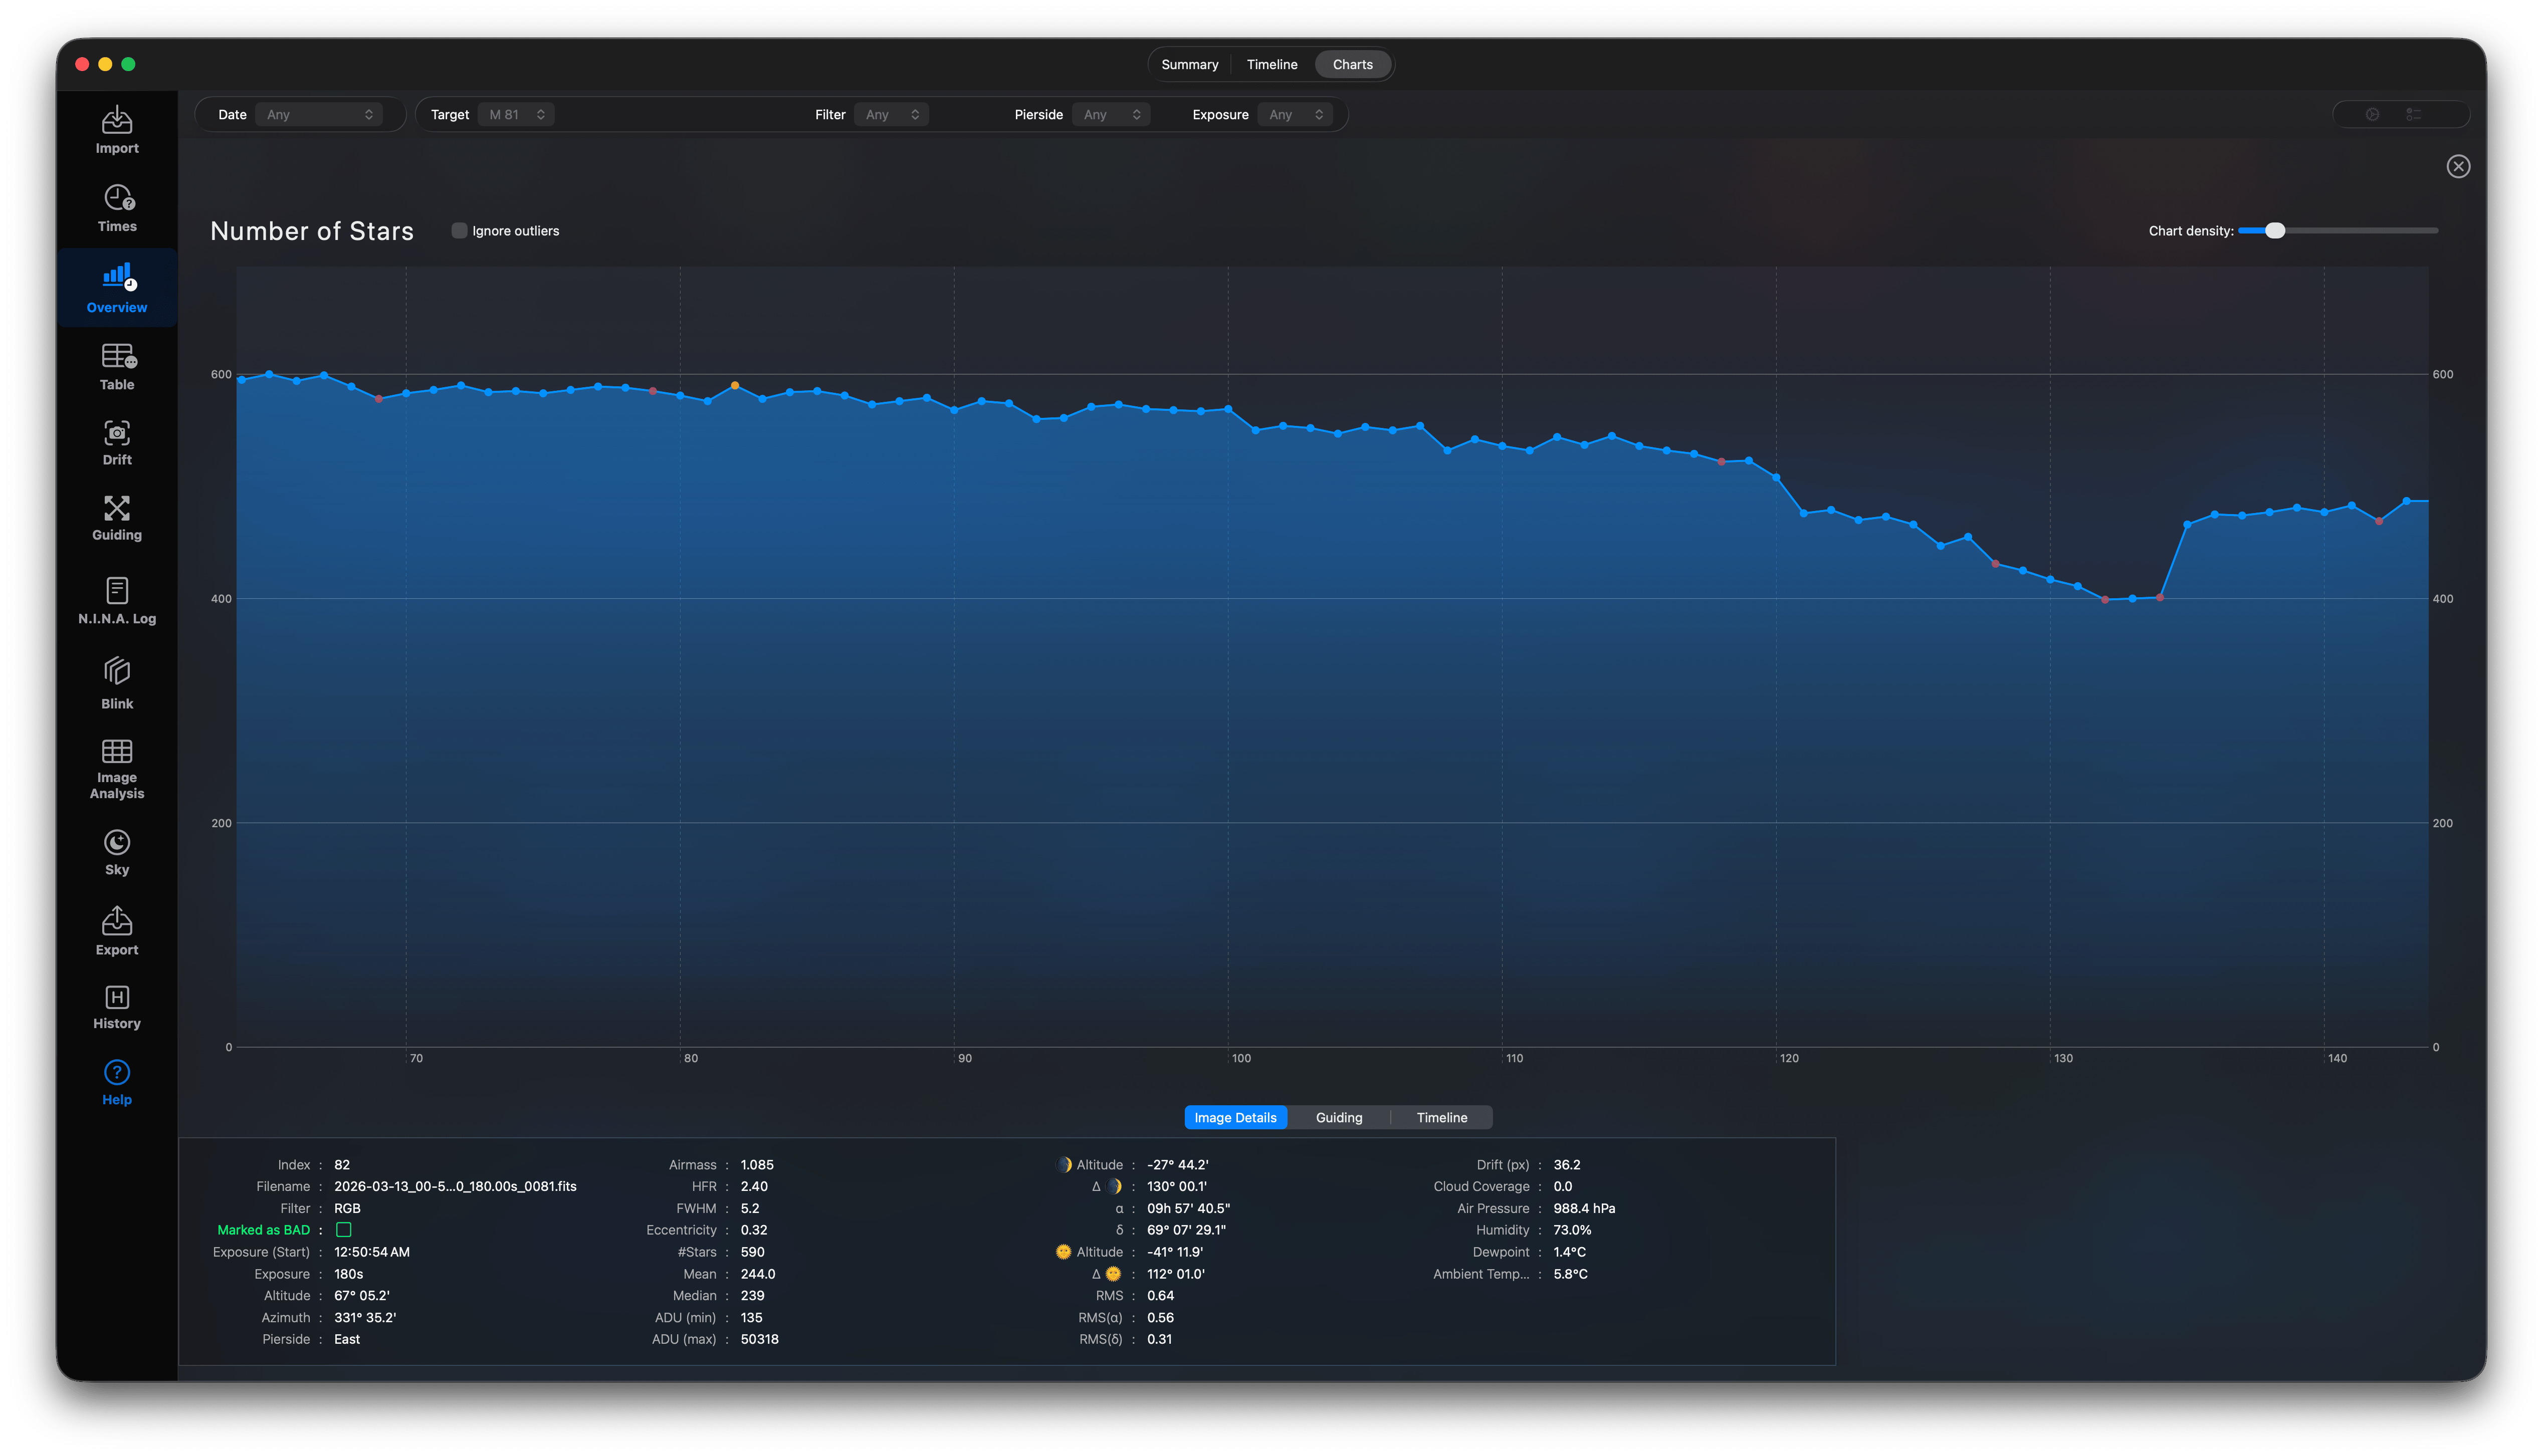The image size is (2543, 1456).
Task: Select the Image Details tab
Action: [1235, 1118]
